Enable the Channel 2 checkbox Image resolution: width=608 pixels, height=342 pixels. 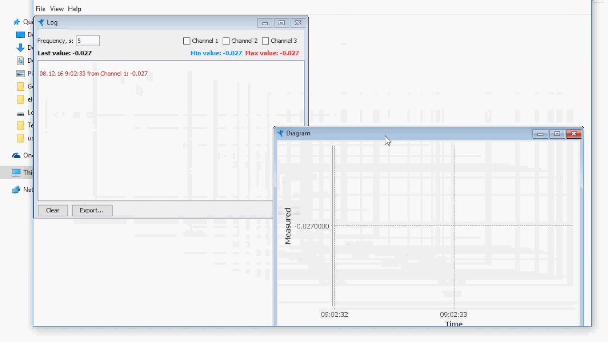[226, 41]
